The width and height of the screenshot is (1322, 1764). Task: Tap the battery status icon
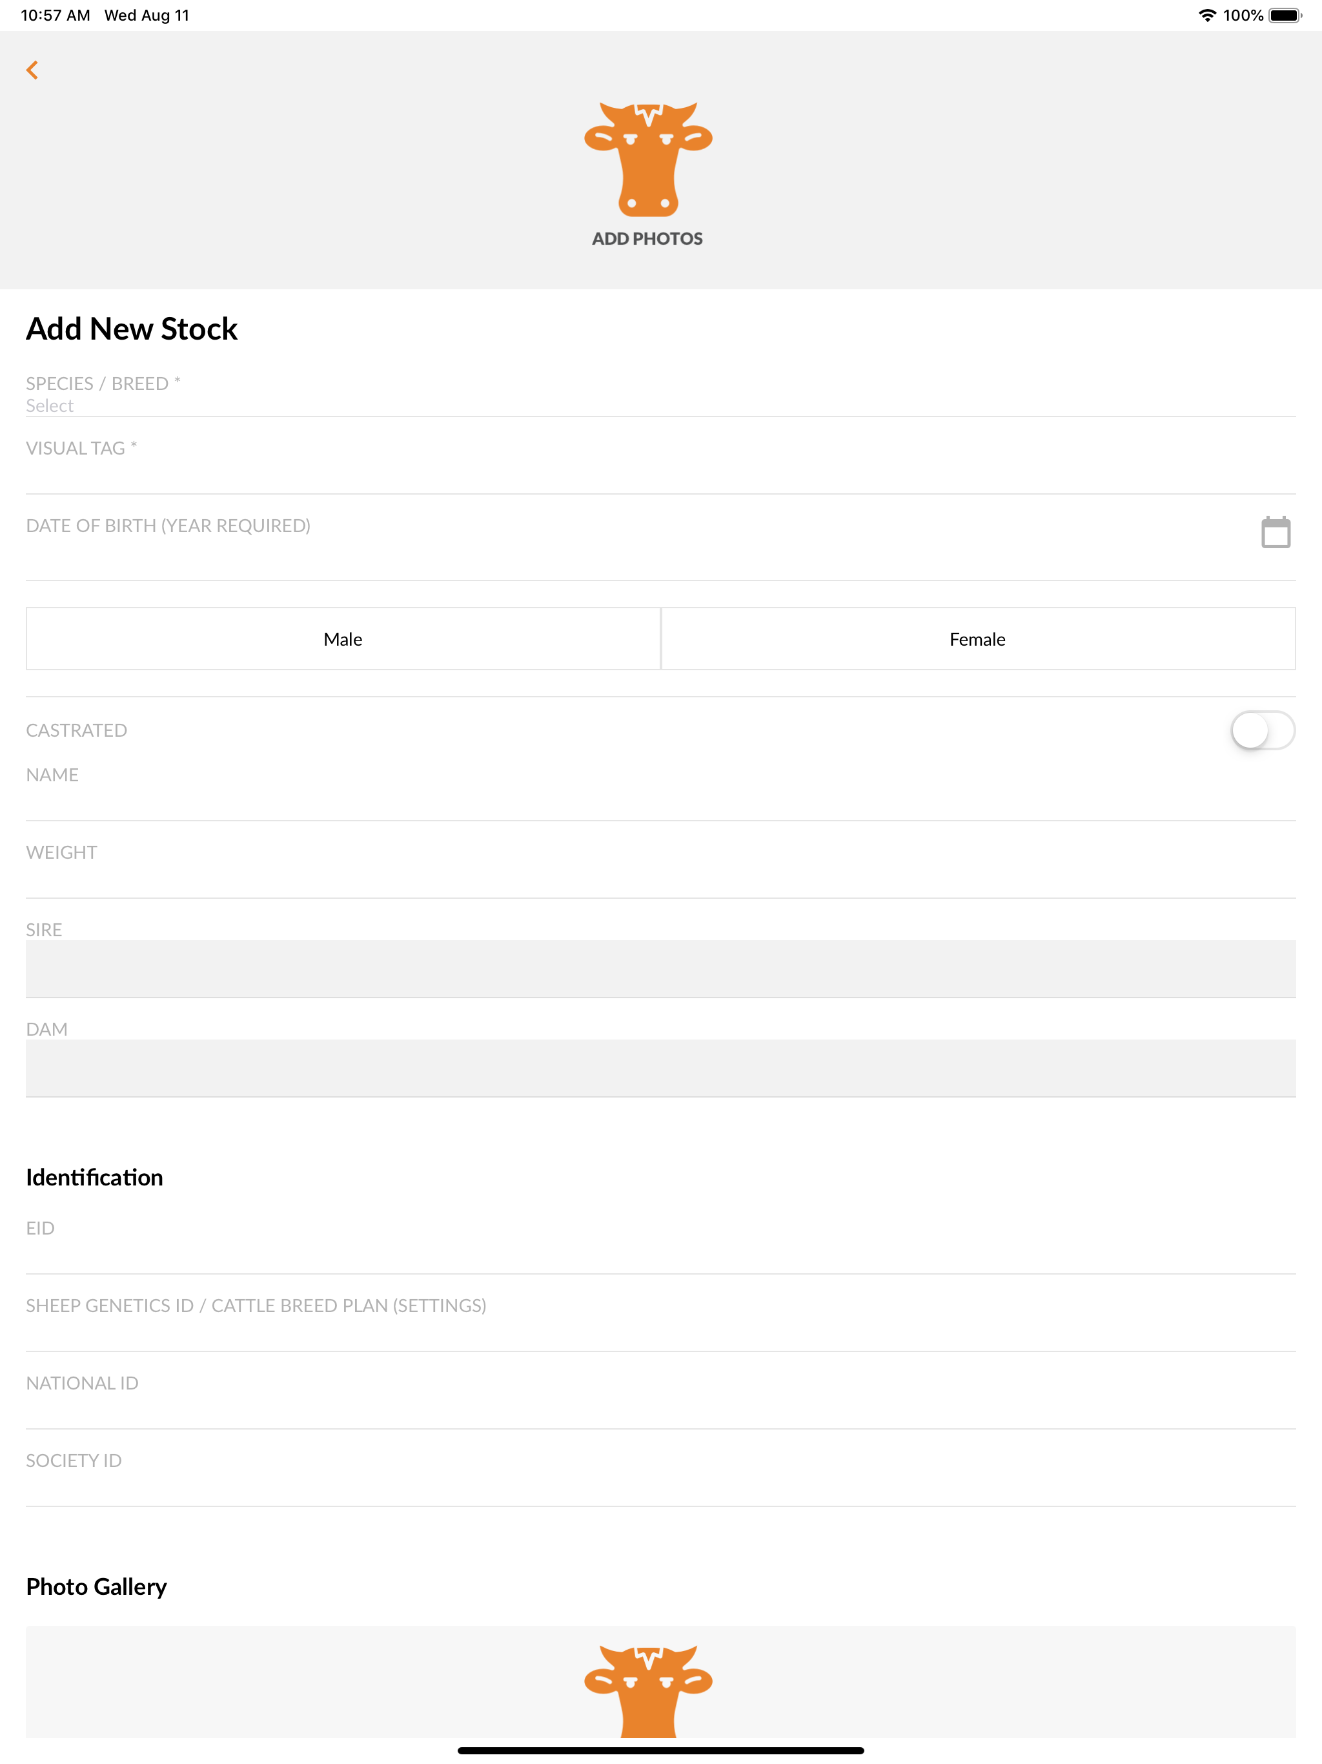1285,15
